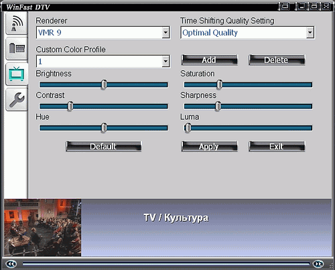
Task: Click the Add button
Action: tap(209, 60)
